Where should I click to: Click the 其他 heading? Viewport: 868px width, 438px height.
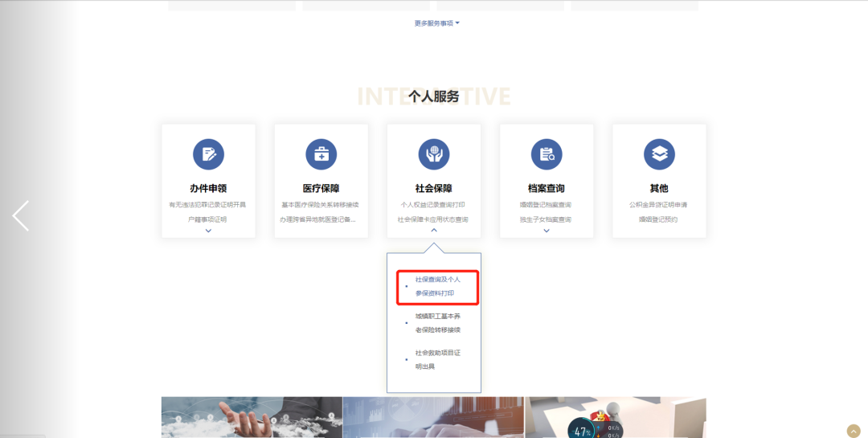click(659, 188)
